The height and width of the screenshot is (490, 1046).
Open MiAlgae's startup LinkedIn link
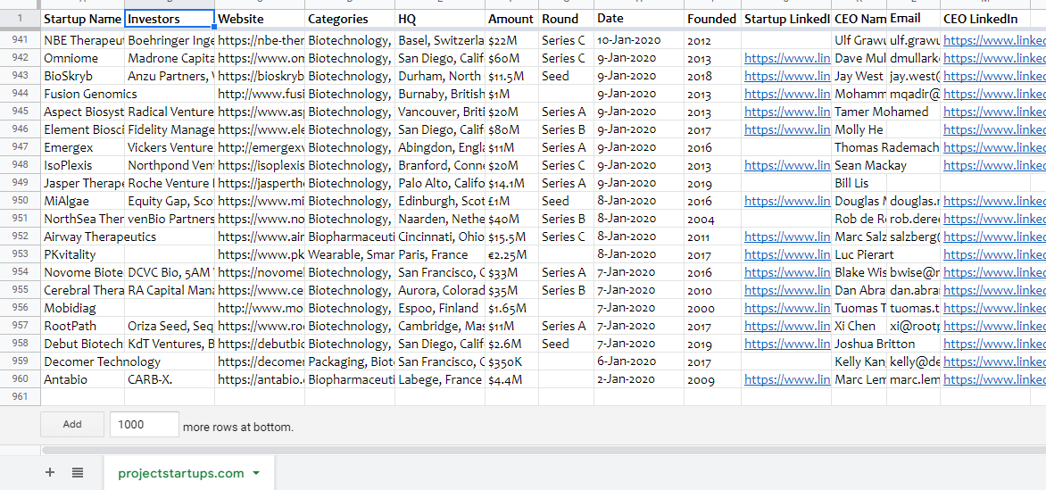tap(787, 201)
